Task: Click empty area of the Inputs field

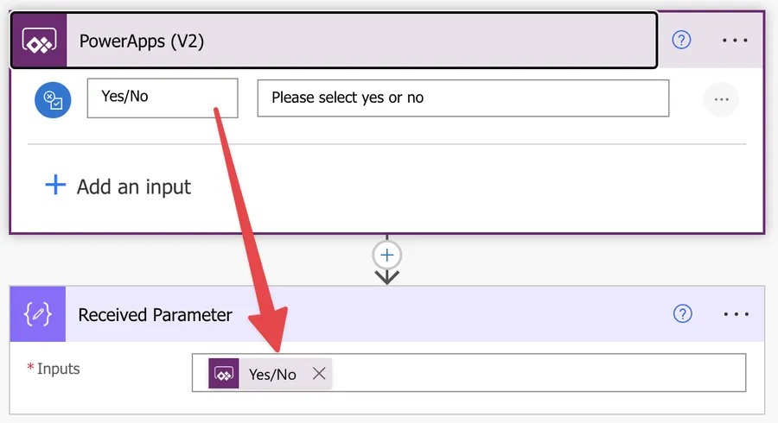Action: click(536, 374)
